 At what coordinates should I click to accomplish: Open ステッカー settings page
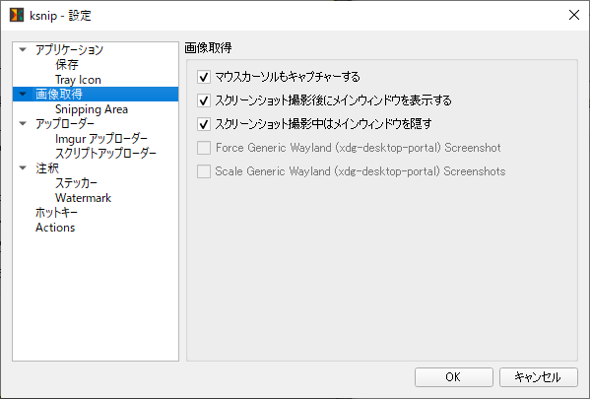[x=76, y=183]
